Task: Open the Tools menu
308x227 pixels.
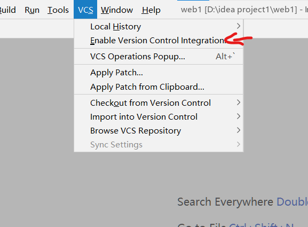Action: (58, 10)
